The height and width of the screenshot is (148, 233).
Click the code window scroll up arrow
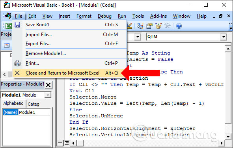[228, 49]
